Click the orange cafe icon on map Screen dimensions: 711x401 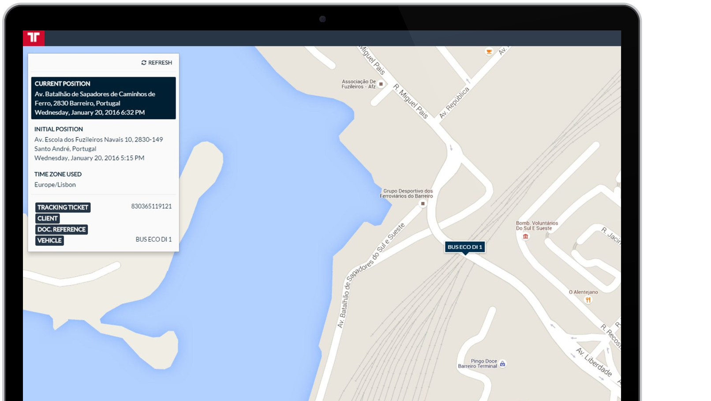point(489,52)
